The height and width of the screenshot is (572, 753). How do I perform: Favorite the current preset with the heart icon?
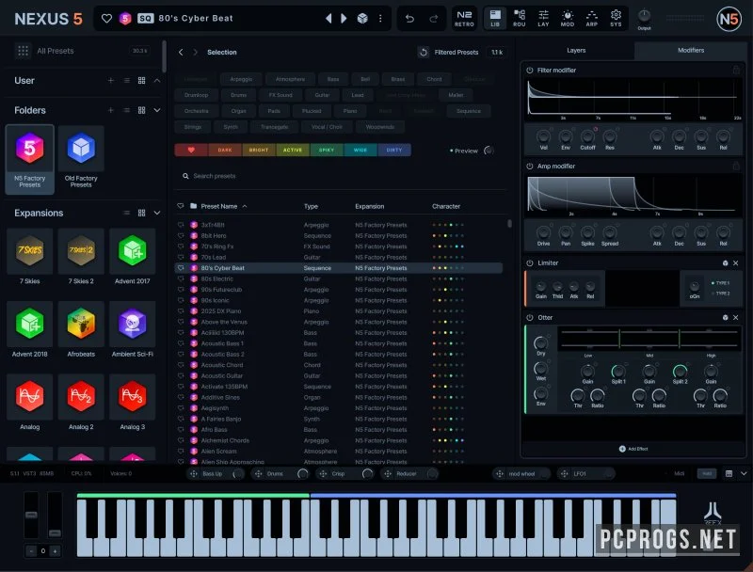click(x=106, y=18)
